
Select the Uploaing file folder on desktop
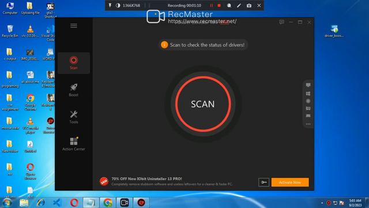coord(30,8)
